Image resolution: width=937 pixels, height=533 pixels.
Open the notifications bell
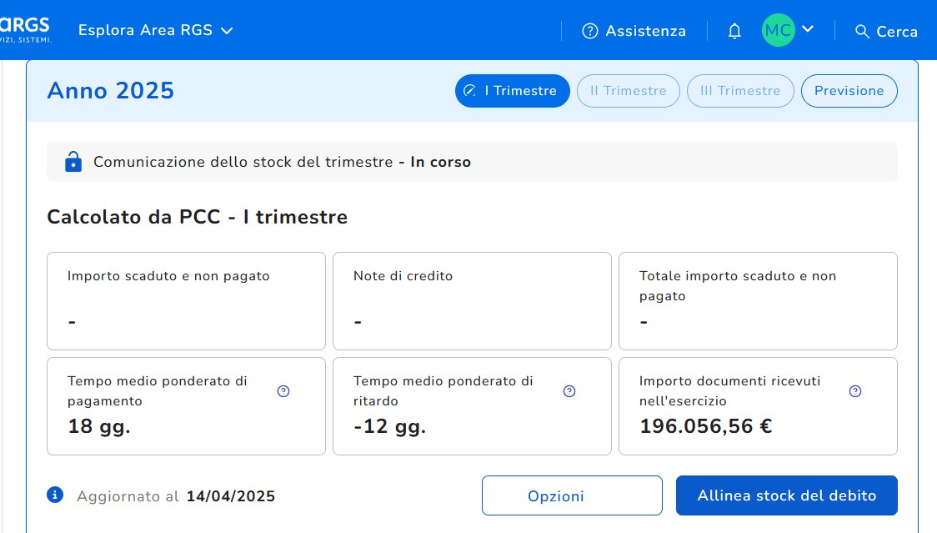pyautogui.click(x=734, y=31)
